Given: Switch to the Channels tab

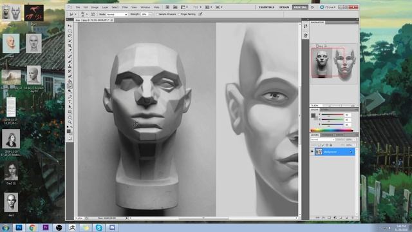Looking at the screenshot, I should point(327,135).
